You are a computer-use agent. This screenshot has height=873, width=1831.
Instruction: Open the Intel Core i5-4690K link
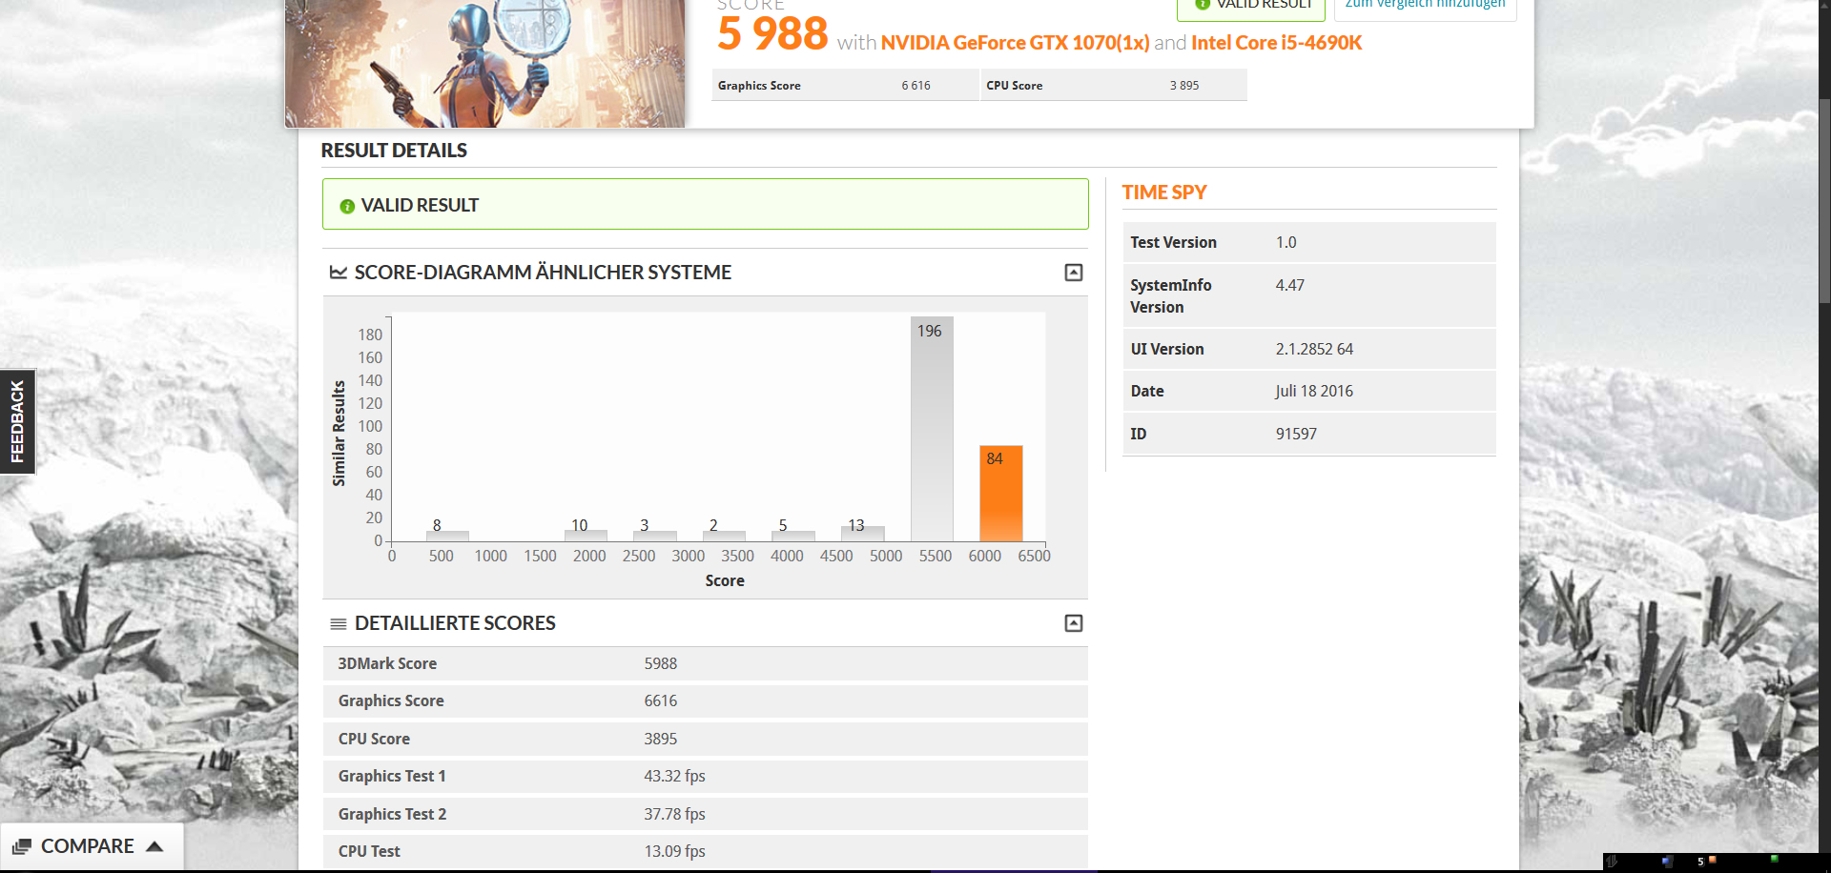[1276, 43]
